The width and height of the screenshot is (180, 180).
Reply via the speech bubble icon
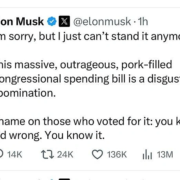coord(1,155)
